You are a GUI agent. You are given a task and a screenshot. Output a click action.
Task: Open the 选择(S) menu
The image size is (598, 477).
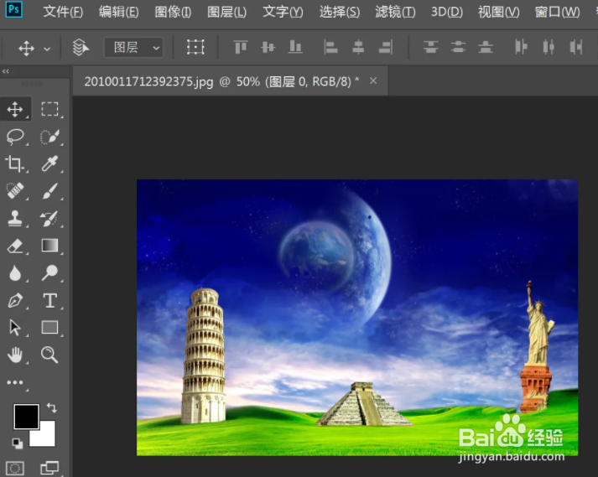pyautogui.click(x=340, y=12)
